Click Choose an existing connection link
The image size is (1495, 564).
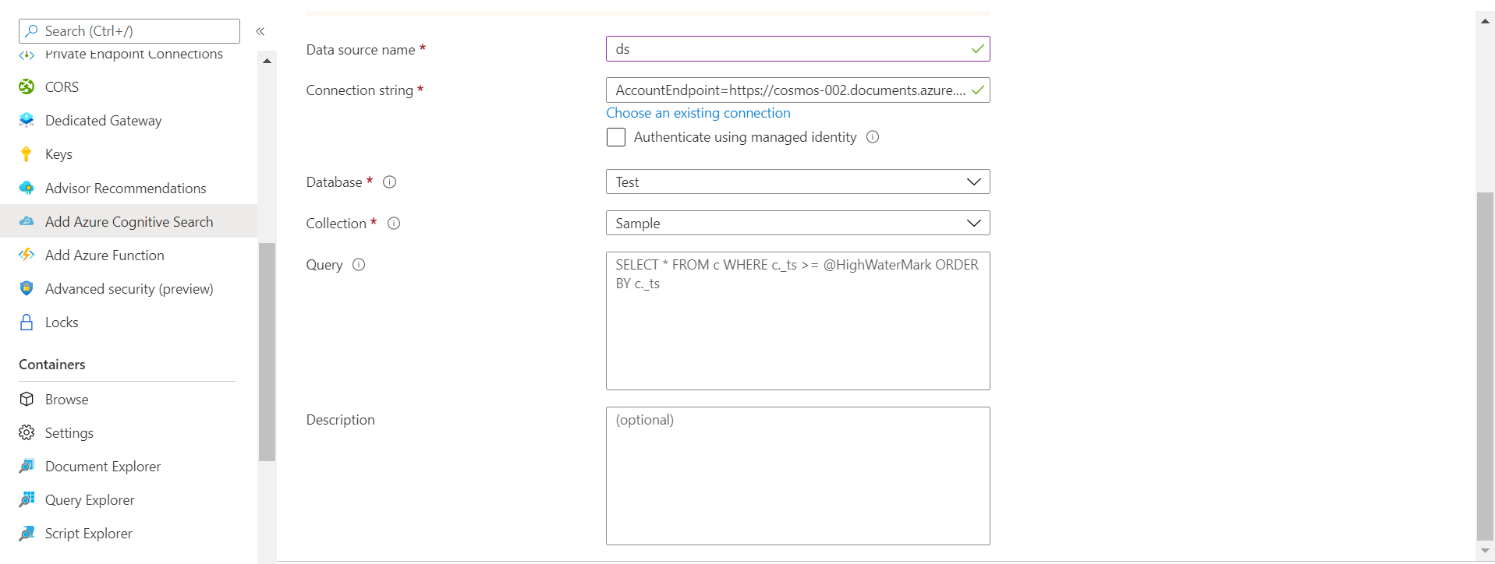point(698,113)
